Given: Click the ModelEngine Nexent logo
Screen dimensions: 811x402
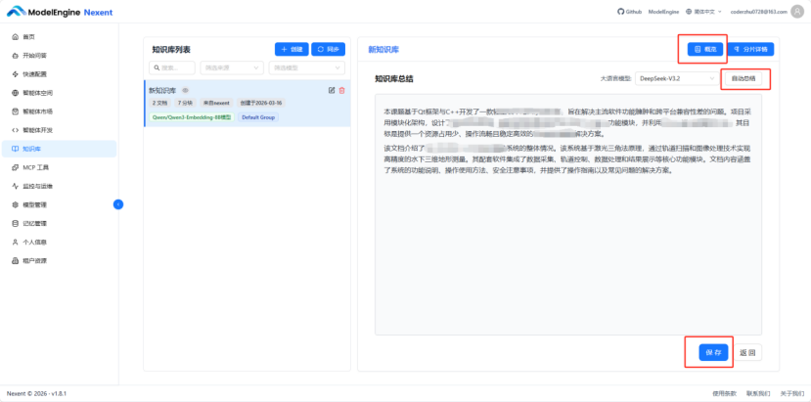Looking at the screenshot, I should pos(60,12).
